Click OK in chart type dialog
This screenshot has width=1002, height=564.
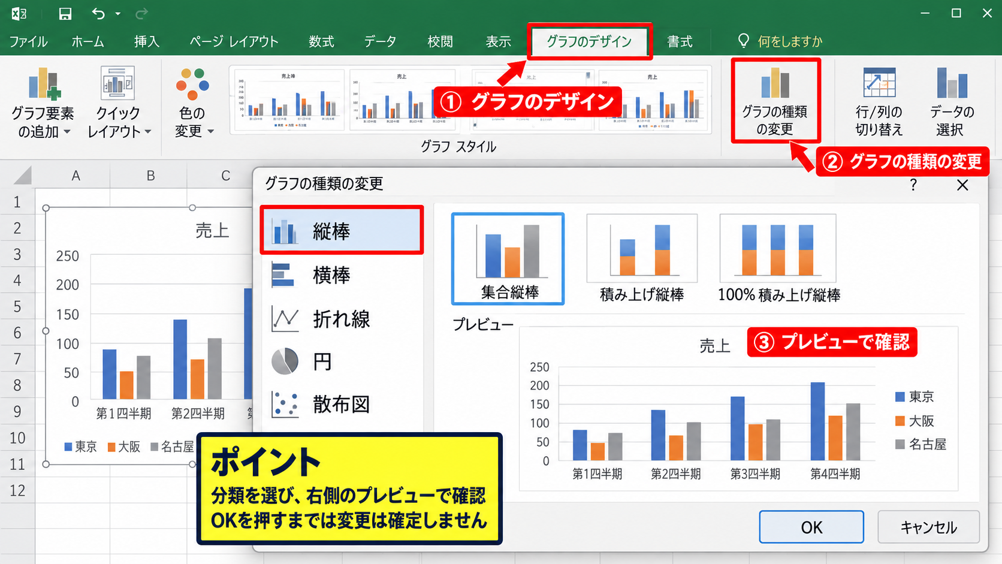[x=811, y=527]
